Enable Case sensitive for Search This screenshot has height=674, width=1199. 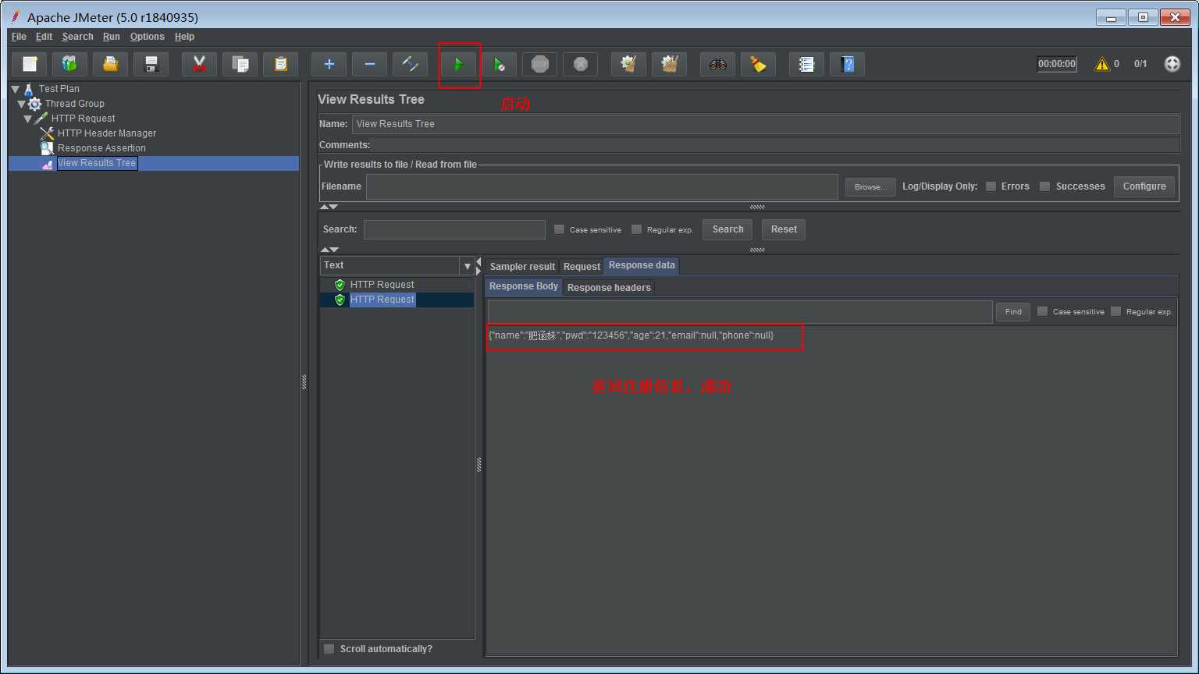click(559, 229)
